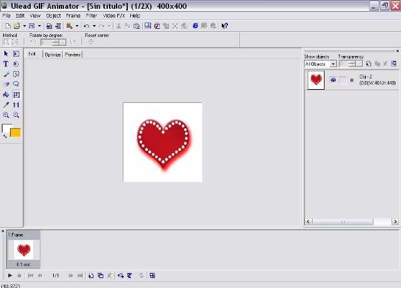Click the white background color swatch

(x=6, y=127)
